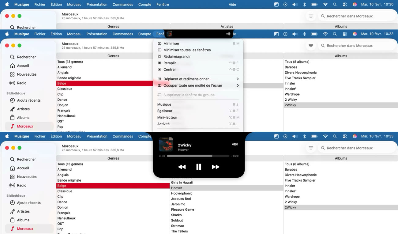
Task: Click the waveform icon beside the 2Wicky title
Action: tap(235, 144)
